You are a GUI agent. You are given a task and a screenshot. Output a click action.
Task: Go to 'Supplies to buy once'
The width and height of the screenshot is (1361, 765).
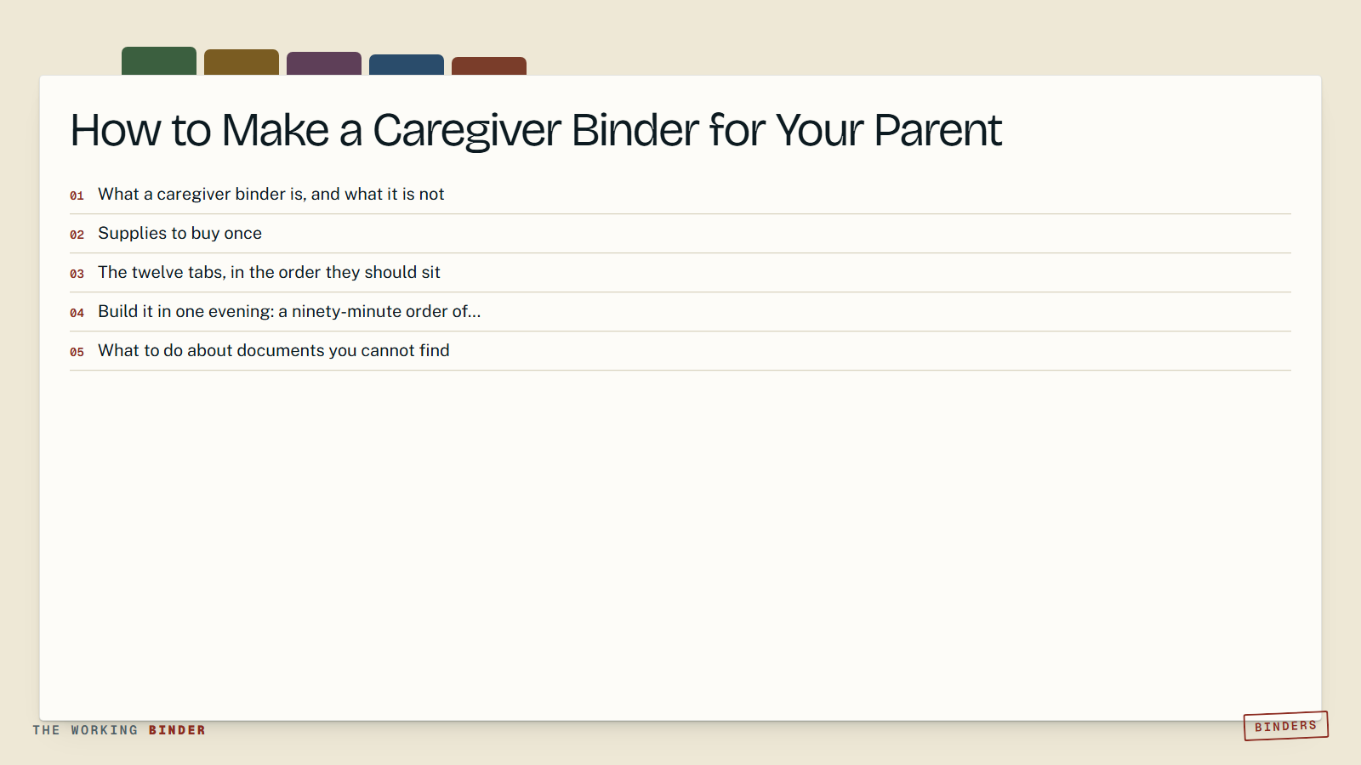click(680, 234)
